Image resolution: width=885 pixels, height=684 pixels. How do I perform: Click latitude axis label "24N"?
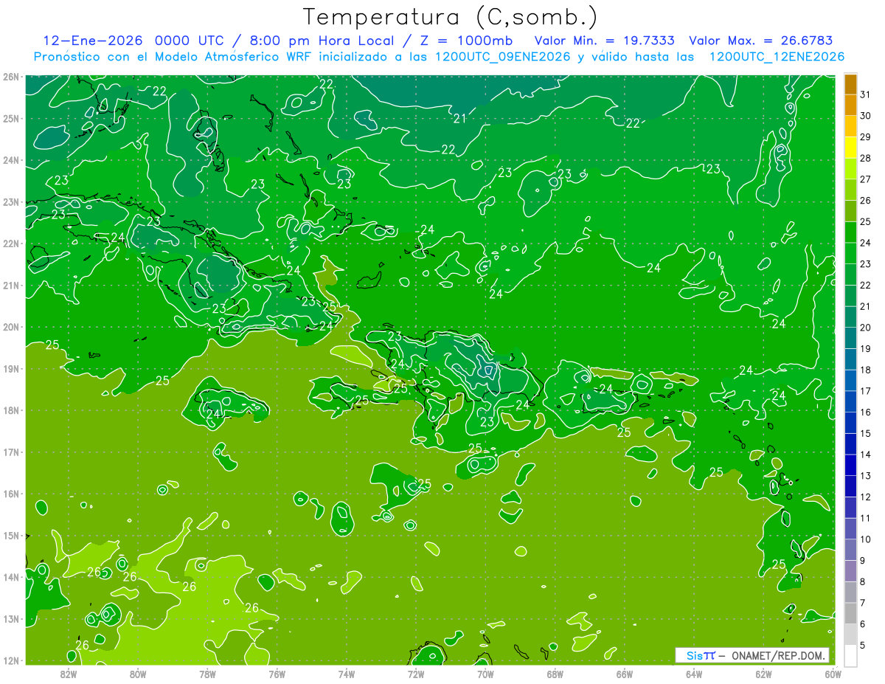(x=10, y=160)
